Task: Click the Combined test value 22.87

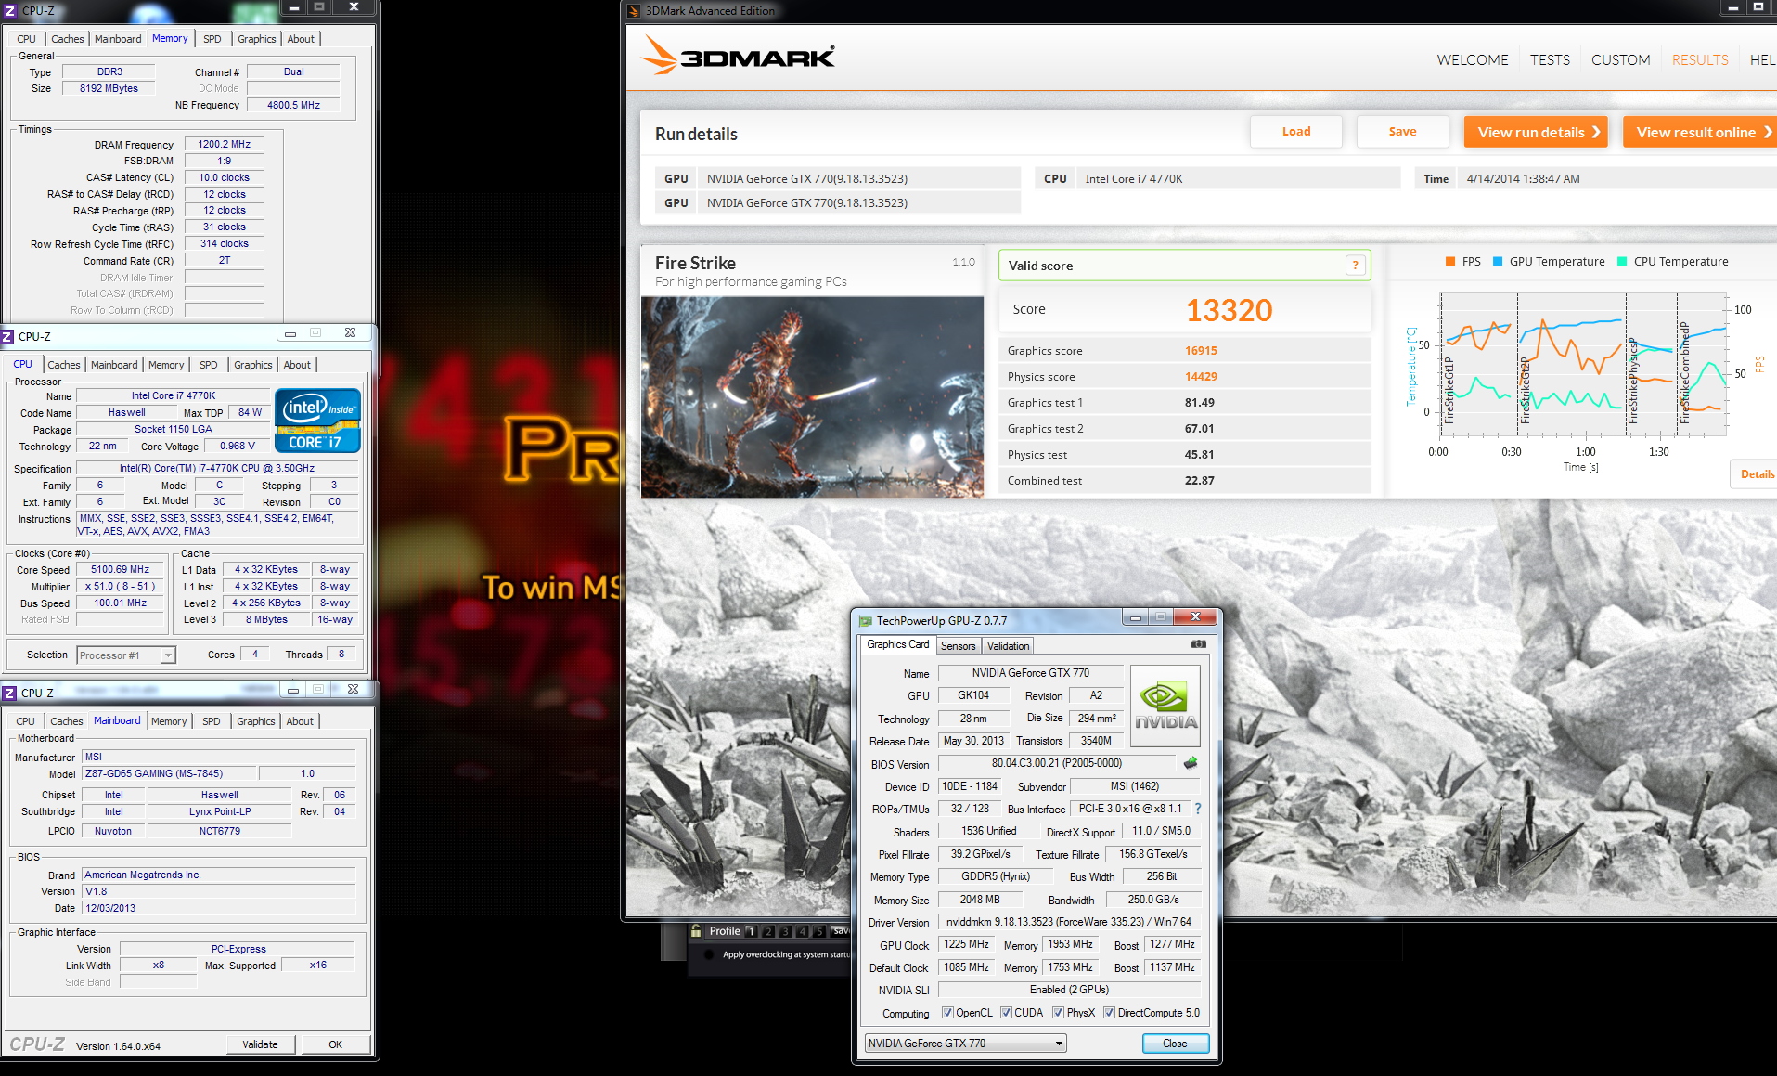Action: [x=1199, y=481]
